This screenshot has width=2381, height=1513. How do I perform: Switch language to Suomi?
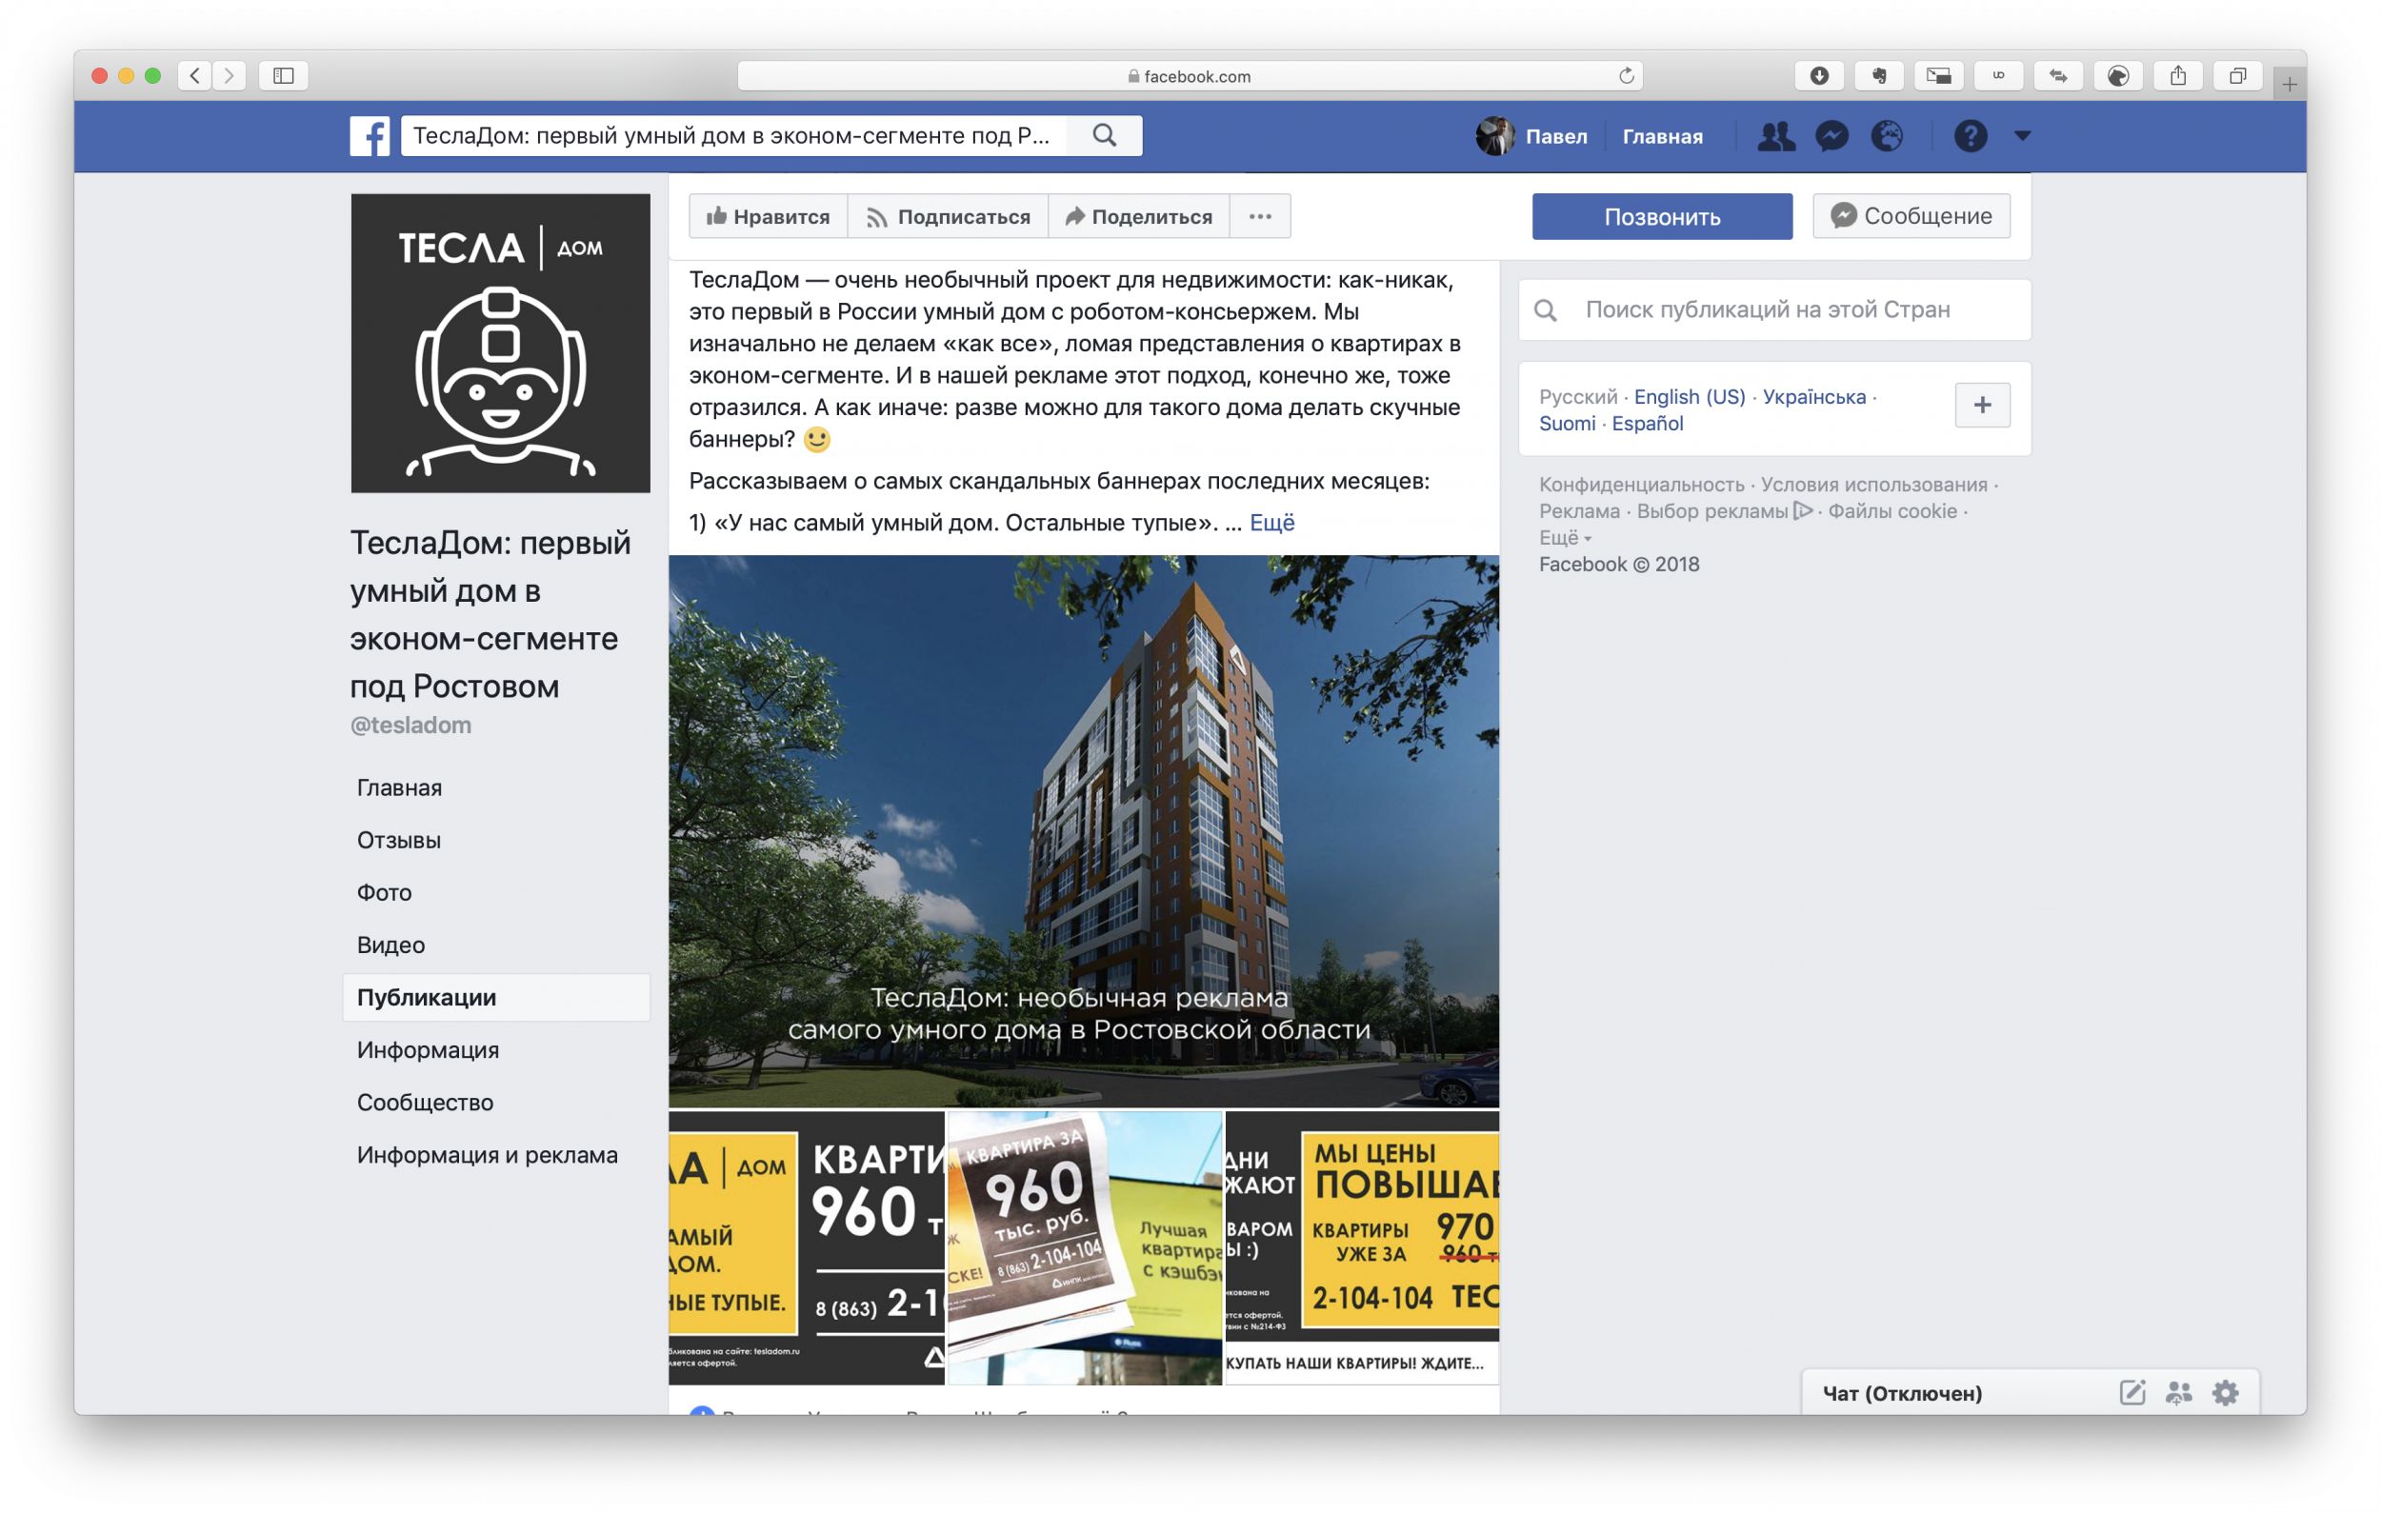pyautogui.click(x=1568, y=423)
